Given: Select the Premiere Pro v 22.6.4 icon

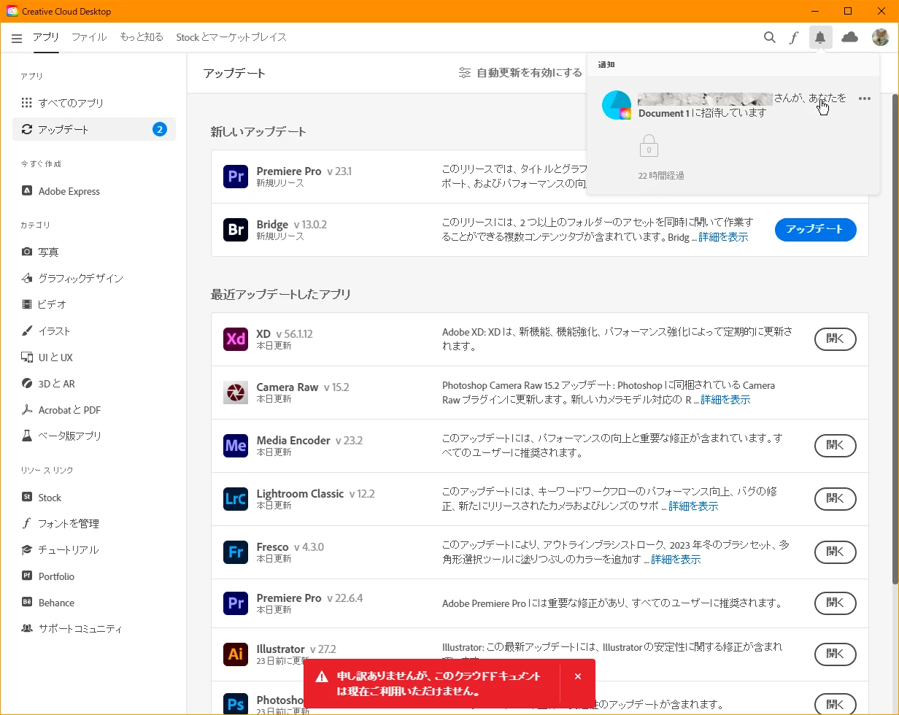Looking at the screenshot, I should 236,603.
